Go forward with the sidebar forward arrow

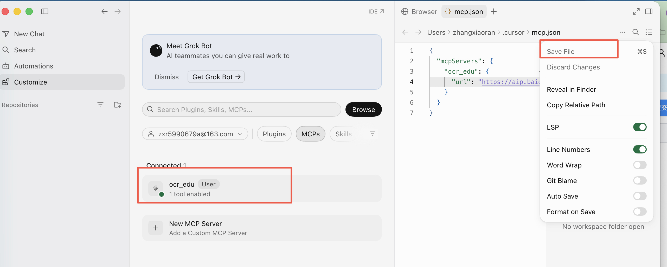[118, 11]
